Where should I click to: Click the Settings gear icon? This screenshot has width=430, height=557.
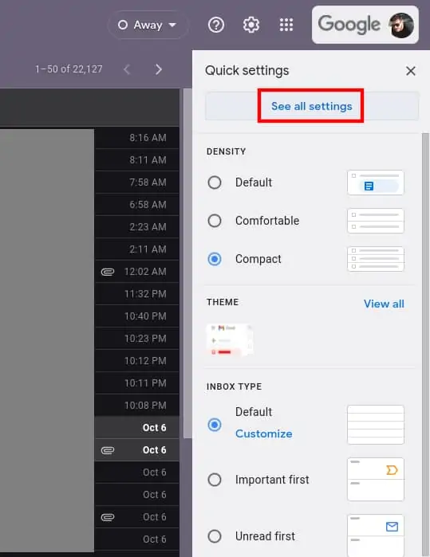tap(251, 25)
